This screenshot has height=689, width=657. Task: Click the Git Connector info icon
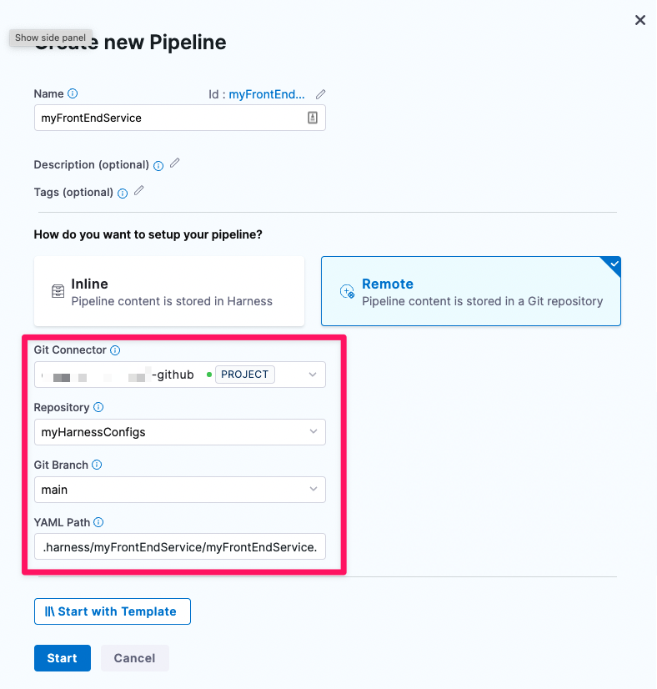tap(115, 350)
